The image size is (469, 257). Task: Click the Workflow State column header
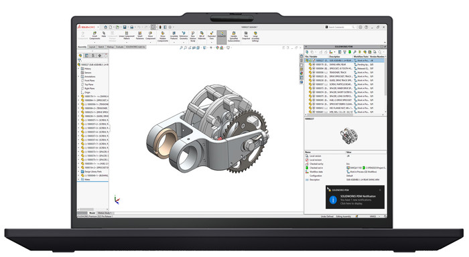pos(361,56)
